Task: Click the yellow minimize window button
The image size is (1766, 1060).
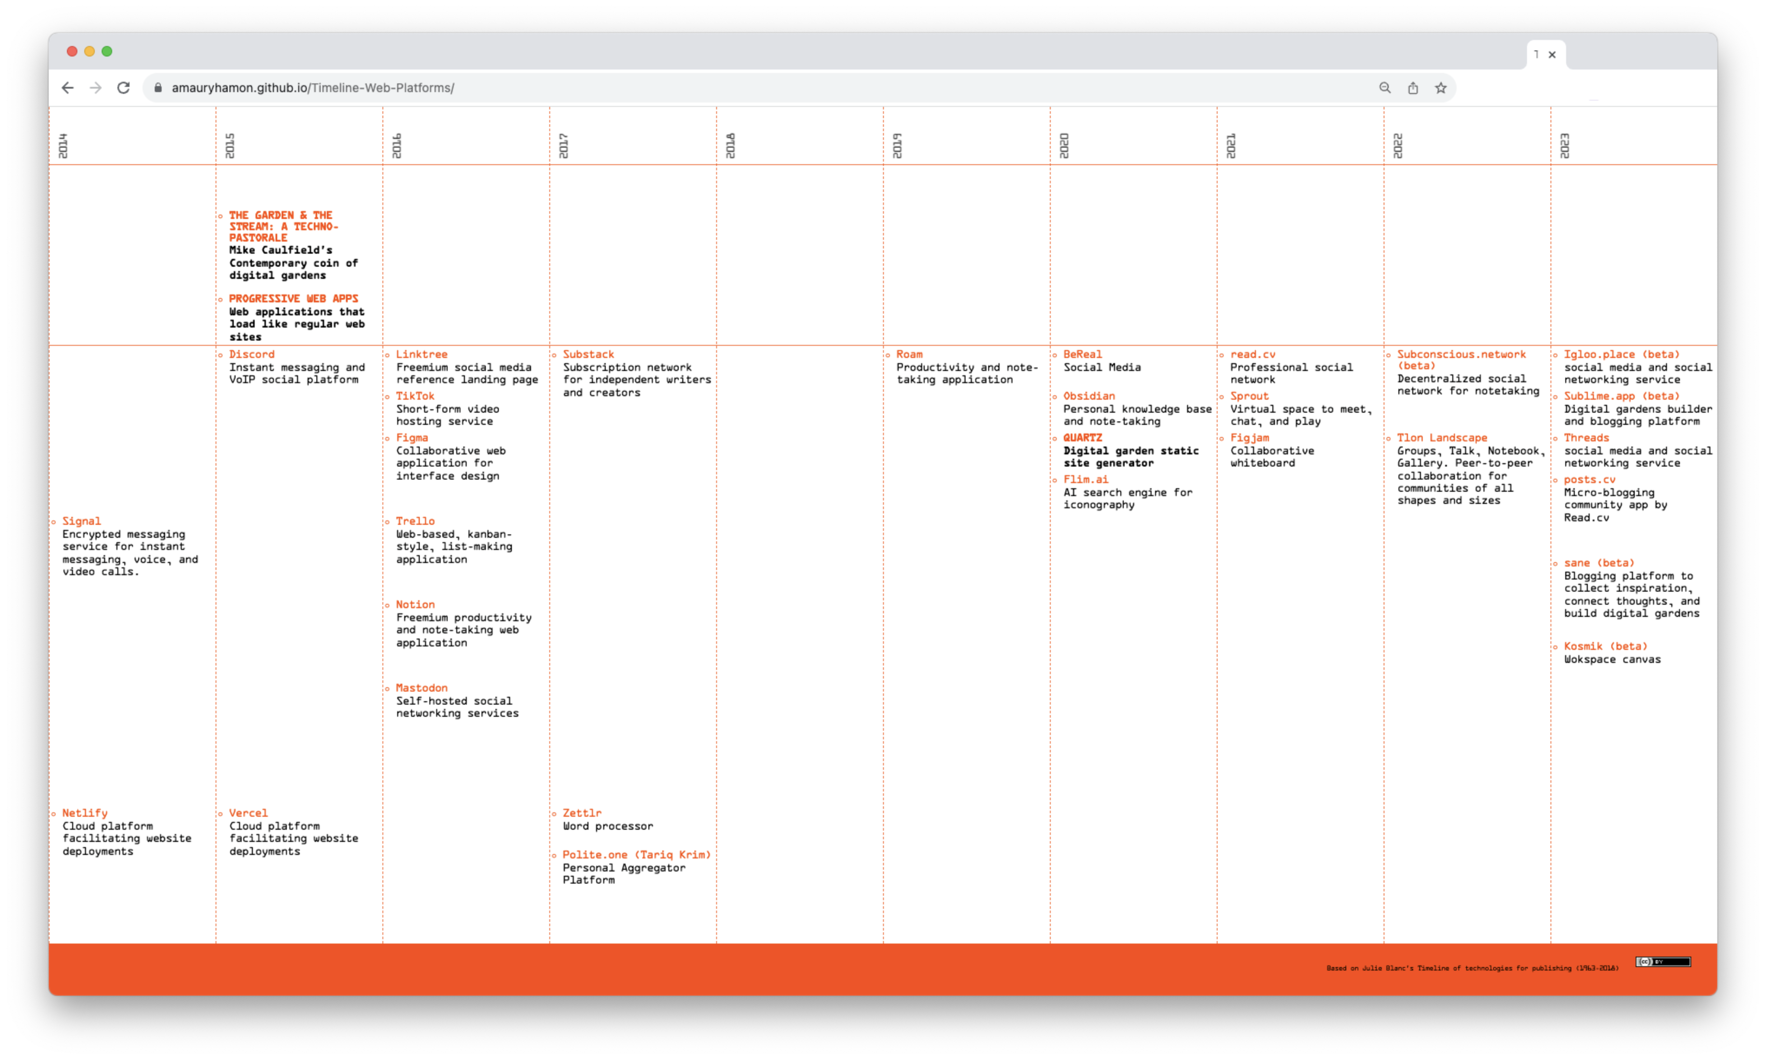Action: [90, 51]
